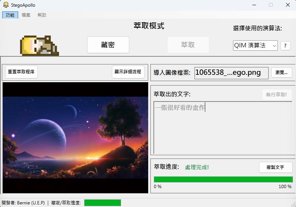Click the status bar progress indicator
Viewport: 296px width, 207px height.
pyautogui.click(x=103, y=203)
